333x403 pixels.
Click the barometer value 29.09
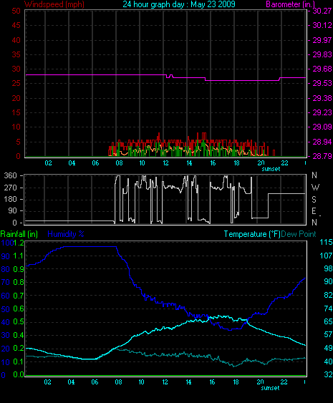[322, 127]
